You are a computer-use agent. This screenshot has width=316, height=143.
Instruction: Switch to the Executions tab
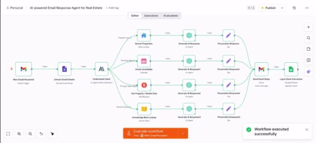point(151,15)
